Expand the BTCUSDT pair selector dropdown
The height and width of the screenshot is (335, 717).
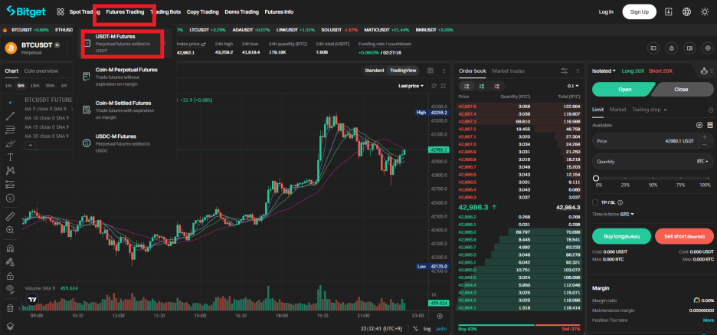57,45
